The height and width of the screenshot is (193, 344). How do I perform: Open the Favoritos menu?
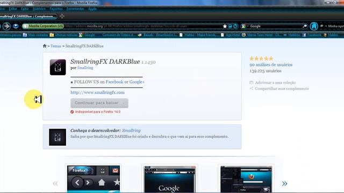[56, 9]
